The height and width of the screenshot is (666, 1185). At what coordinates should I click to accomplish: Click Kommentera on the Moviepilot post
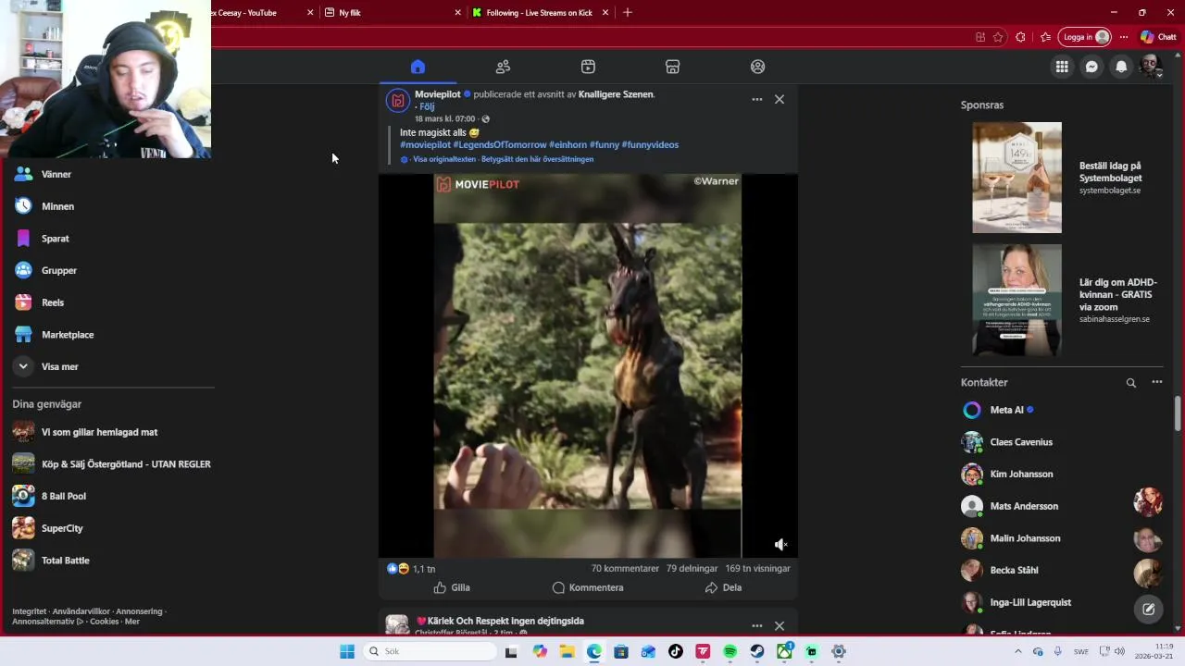click(x=588, y=587)
